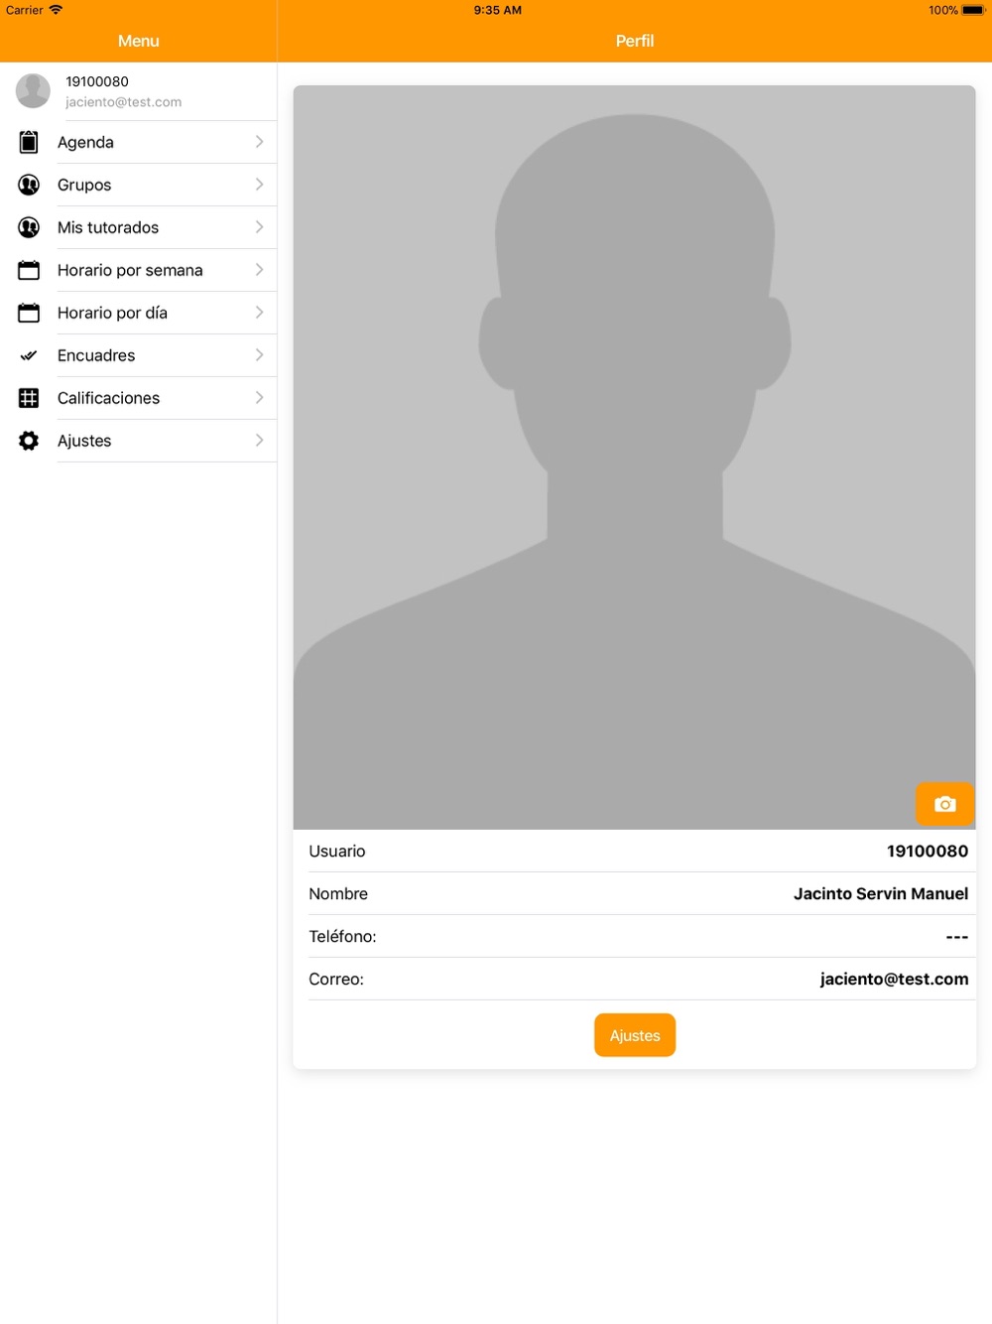Click the orange Ajustes button under the profile
Image resolution: width=992 pixels, height=1324 pixels.
click(x=635, y=1035)
